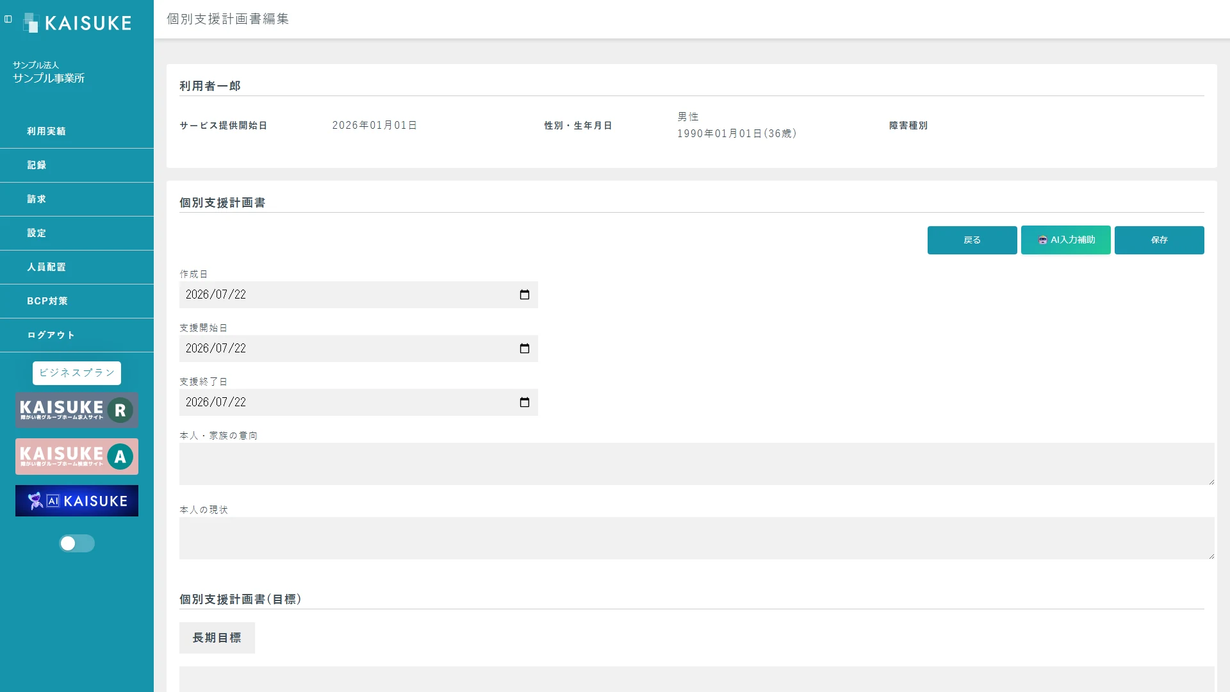Select ログアウト in sidebar
Screen dimensions: 1230x692
77,335
